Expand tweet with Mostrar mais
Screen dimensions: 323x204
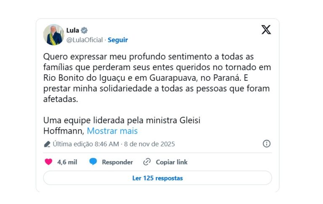112,131
